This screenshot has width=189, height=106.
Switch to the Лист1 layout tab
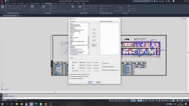[x=11, y=100]
